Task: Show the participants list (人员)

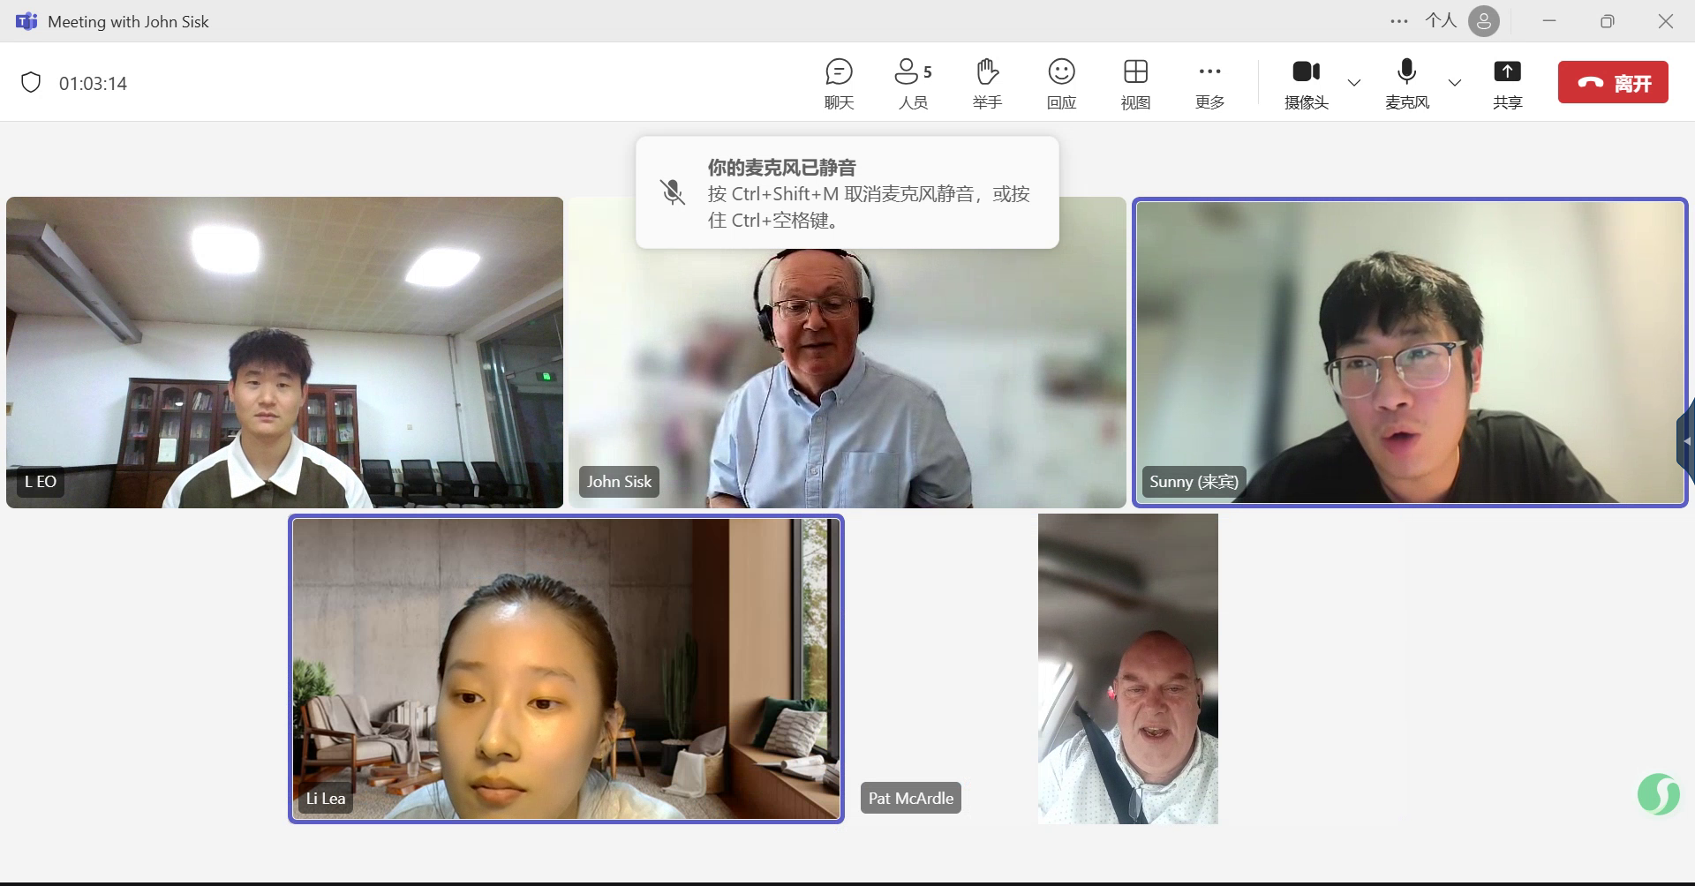Action: [x=913, y=84]
